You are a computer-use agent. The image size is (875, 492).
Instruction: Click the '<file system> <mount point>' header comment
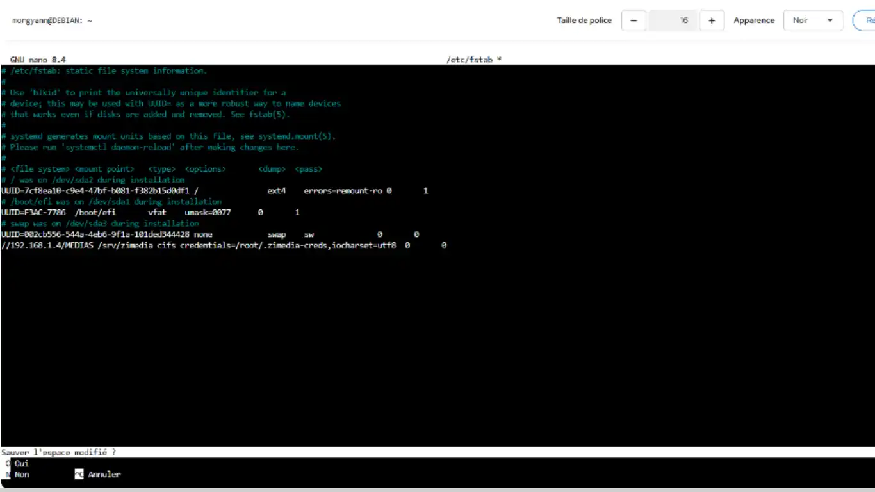coord(161,169)
